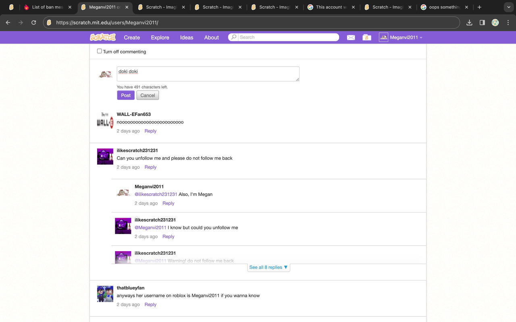Switch to the 'oops something' tab

pos(444,7)
